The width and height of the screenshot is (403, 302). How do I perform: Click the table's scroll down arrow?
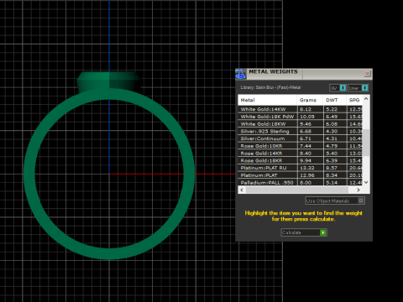(x=366, y=182)
